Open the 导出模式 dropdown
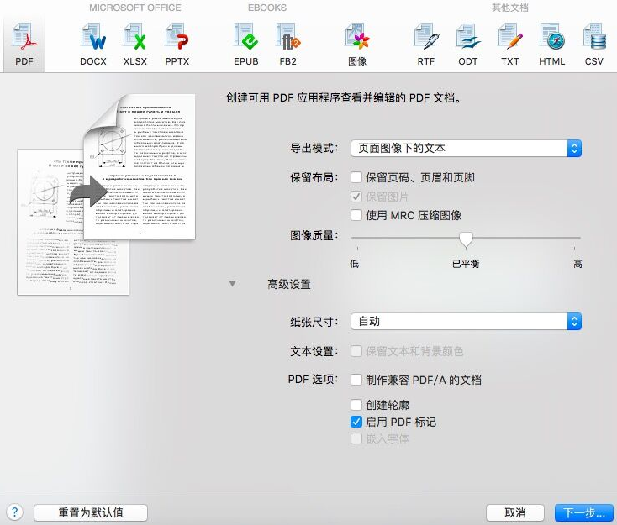This screenshot has width=617, height=525. point(466,148)
